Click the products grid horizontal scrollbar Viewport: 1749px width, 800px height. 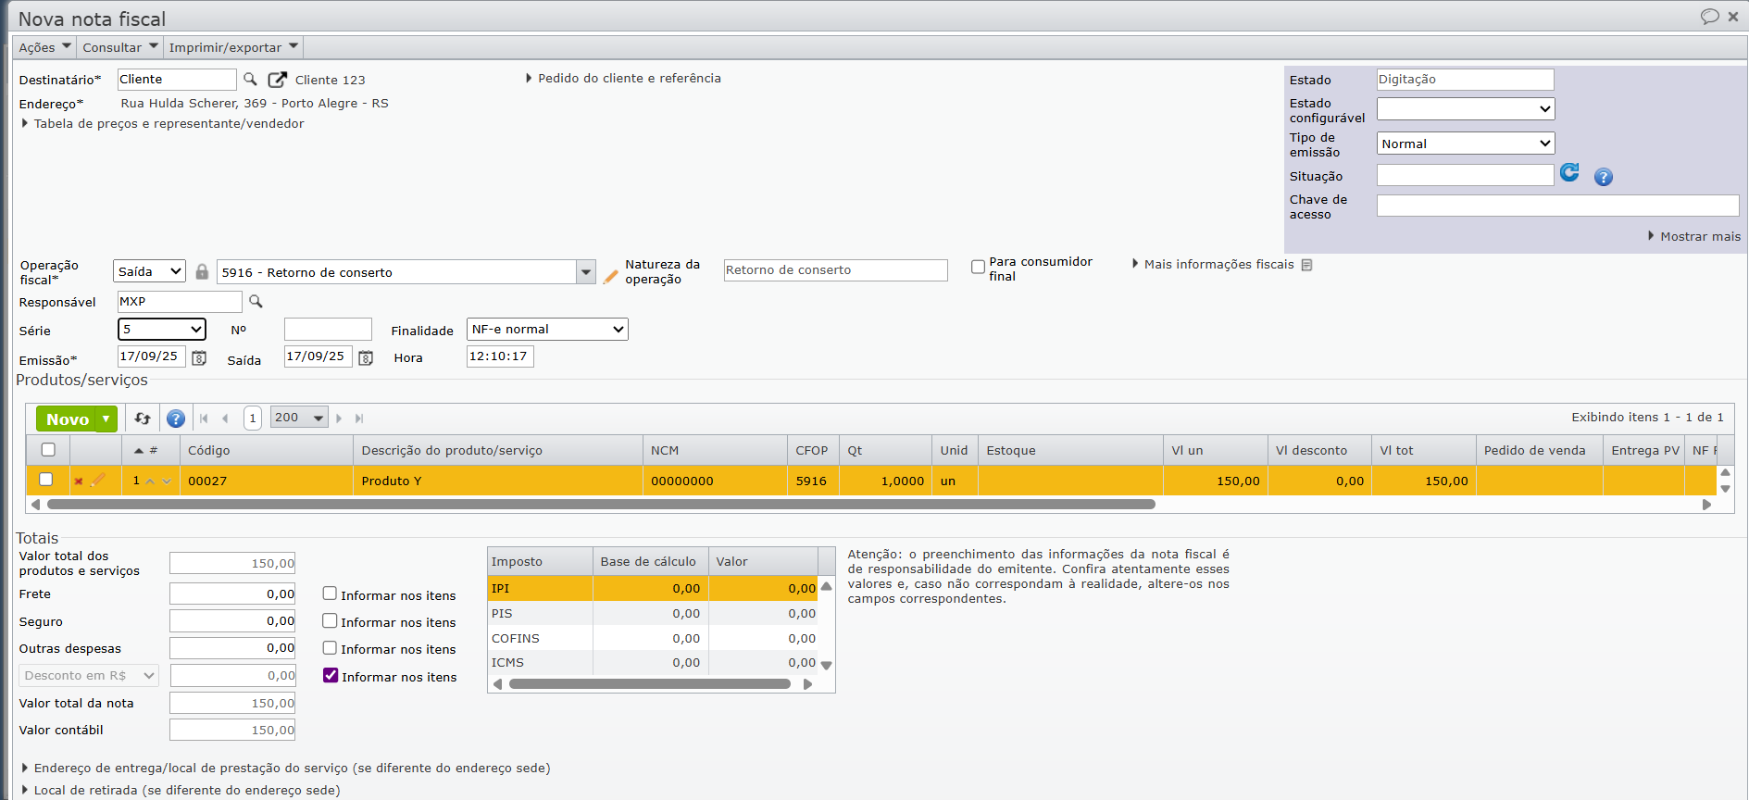coord(601,505)
